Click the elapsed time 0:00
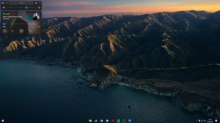220x123 pixels. pyautogui.click(x=4, y=27)
